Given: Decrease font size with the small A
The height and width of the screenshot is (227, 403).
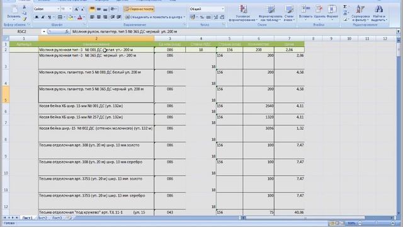Looking at the screenshot, I should [82, 9].
